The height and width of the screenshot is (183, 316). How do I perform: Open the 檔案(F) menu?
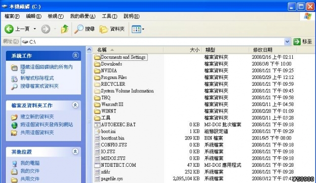coord(12,16)
